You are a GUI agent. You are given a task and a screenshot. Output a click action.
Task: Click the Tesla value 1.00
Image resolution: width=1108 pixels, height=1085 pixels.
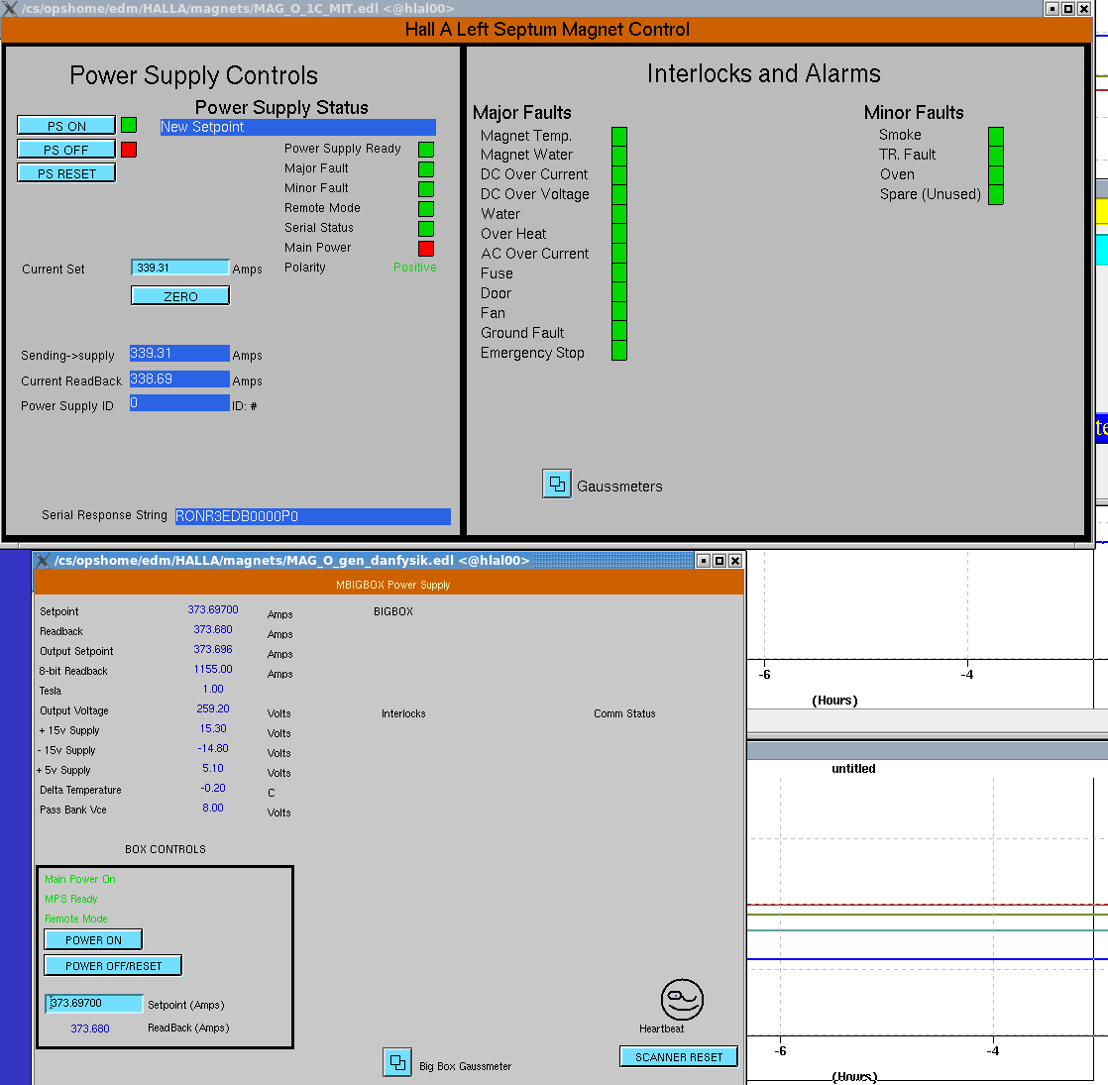[213, 689]
